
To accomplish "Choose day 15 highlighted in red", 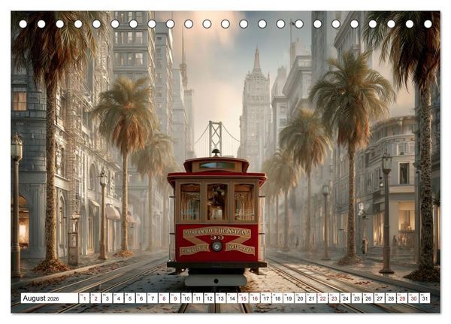I will (x=244, y=298).
